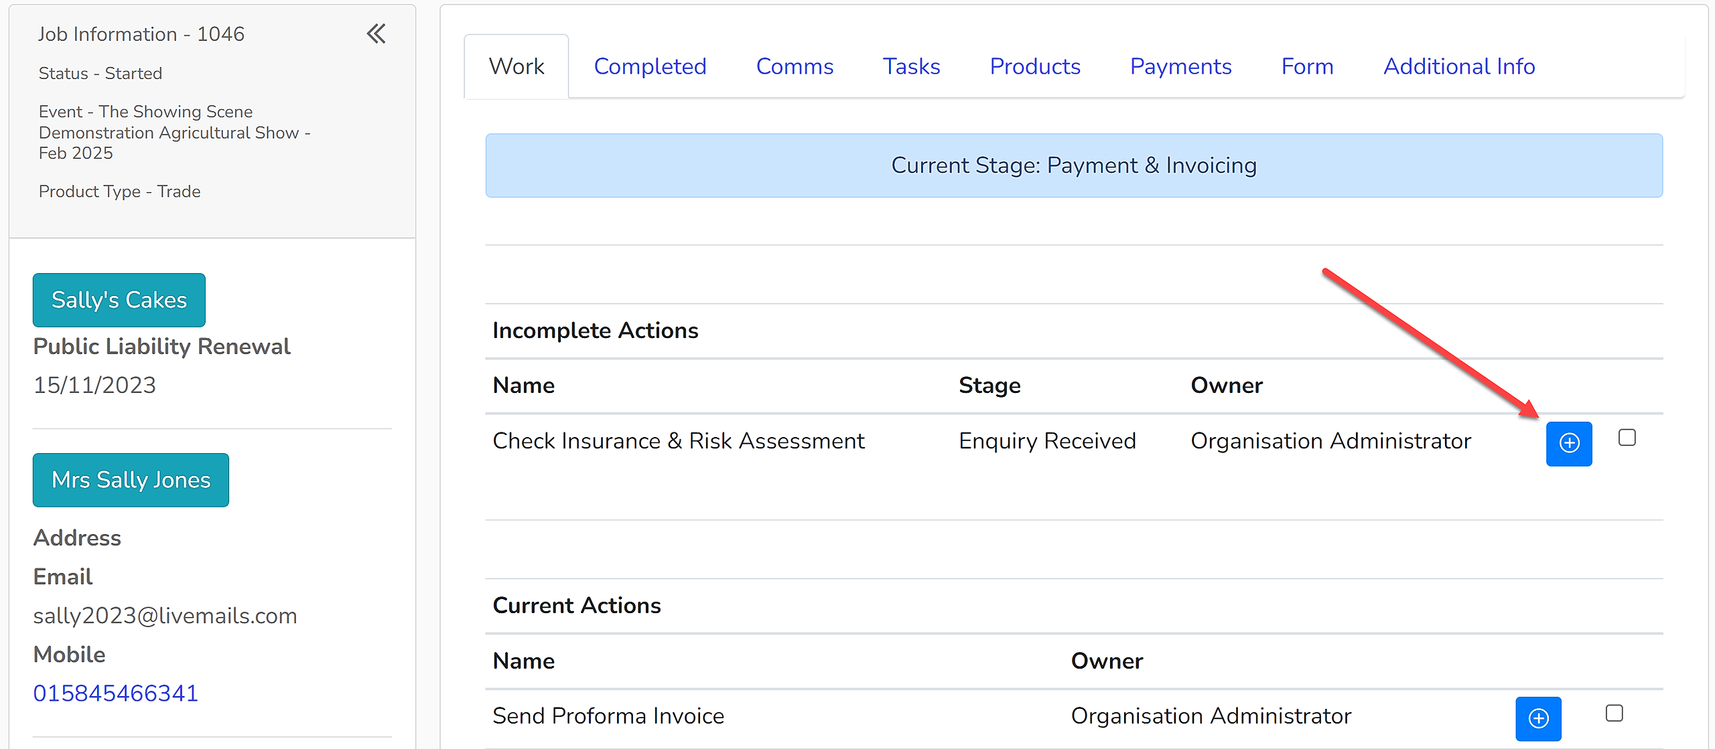
Task: Click the Sally's Cakes button
Action: pyautogui.click(x=119, y=300)
